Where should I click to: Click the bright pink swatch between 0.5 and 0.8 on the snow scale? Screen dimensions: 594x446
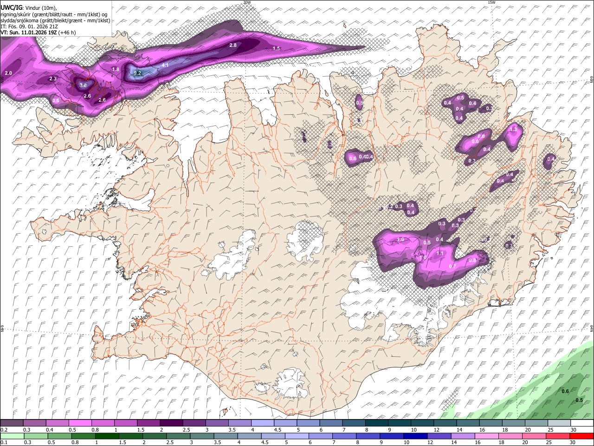pos(80,423)
